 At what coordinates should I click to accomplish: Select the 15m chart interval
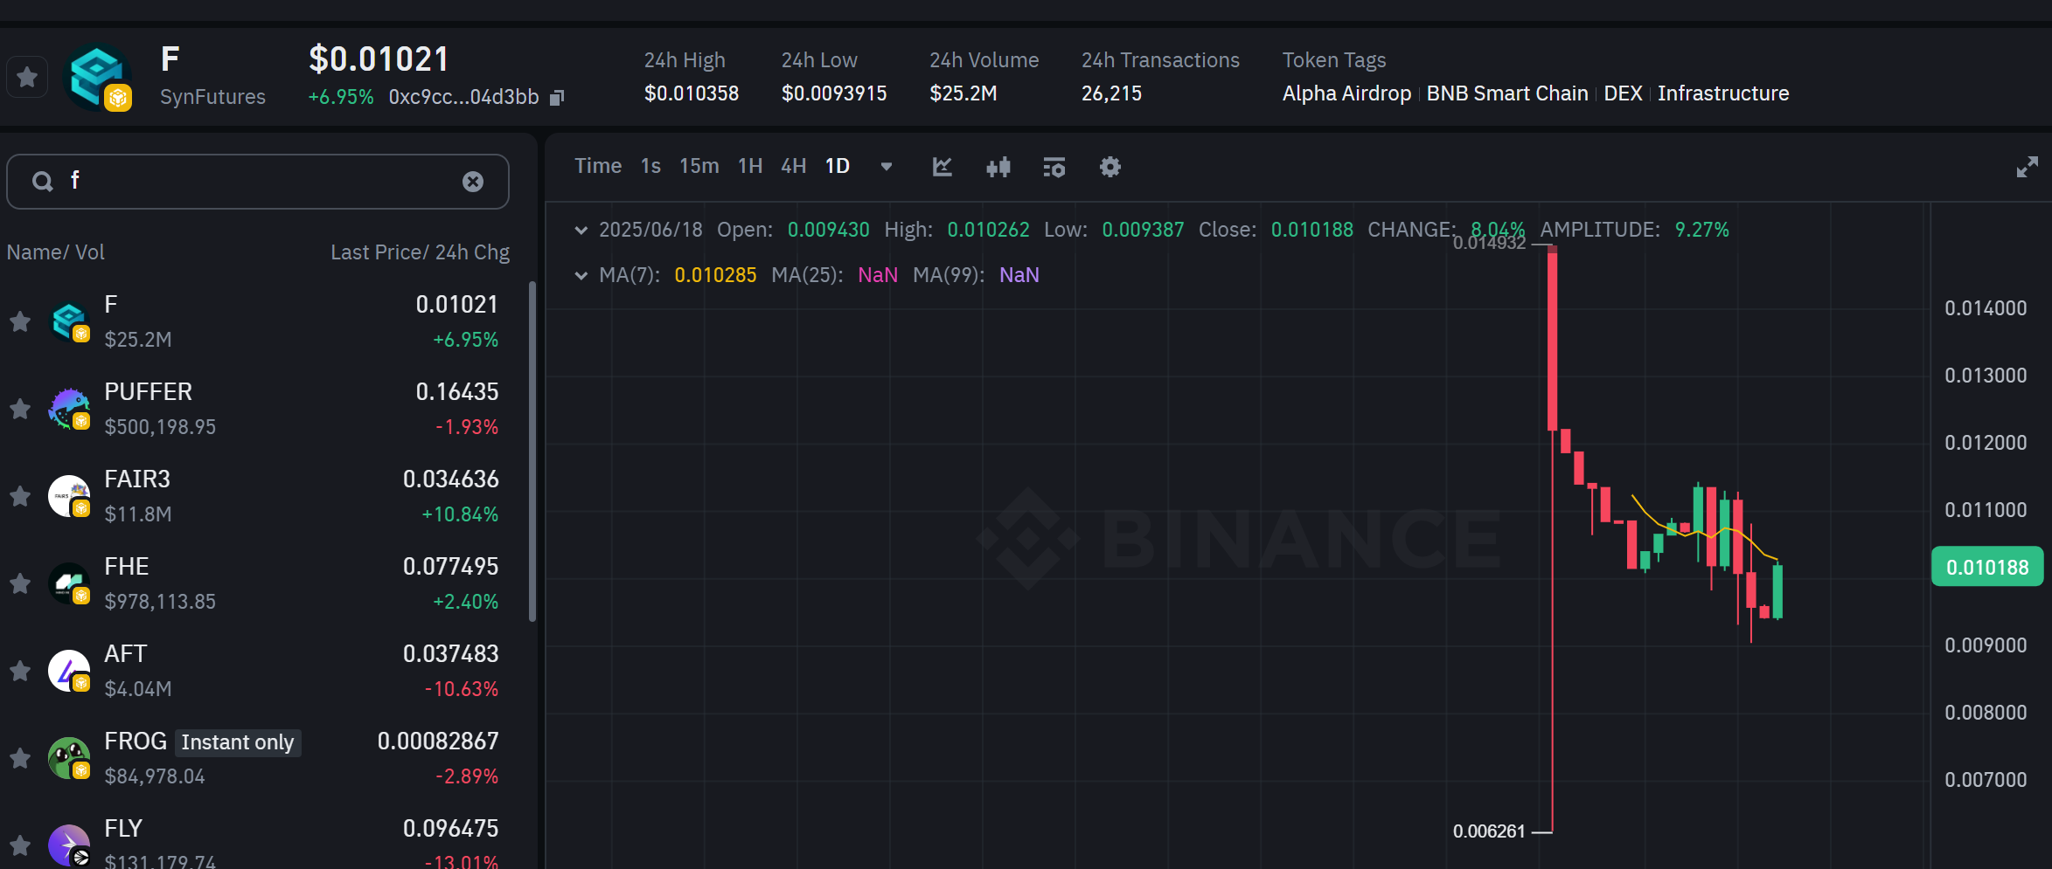(x=699, y=166)
